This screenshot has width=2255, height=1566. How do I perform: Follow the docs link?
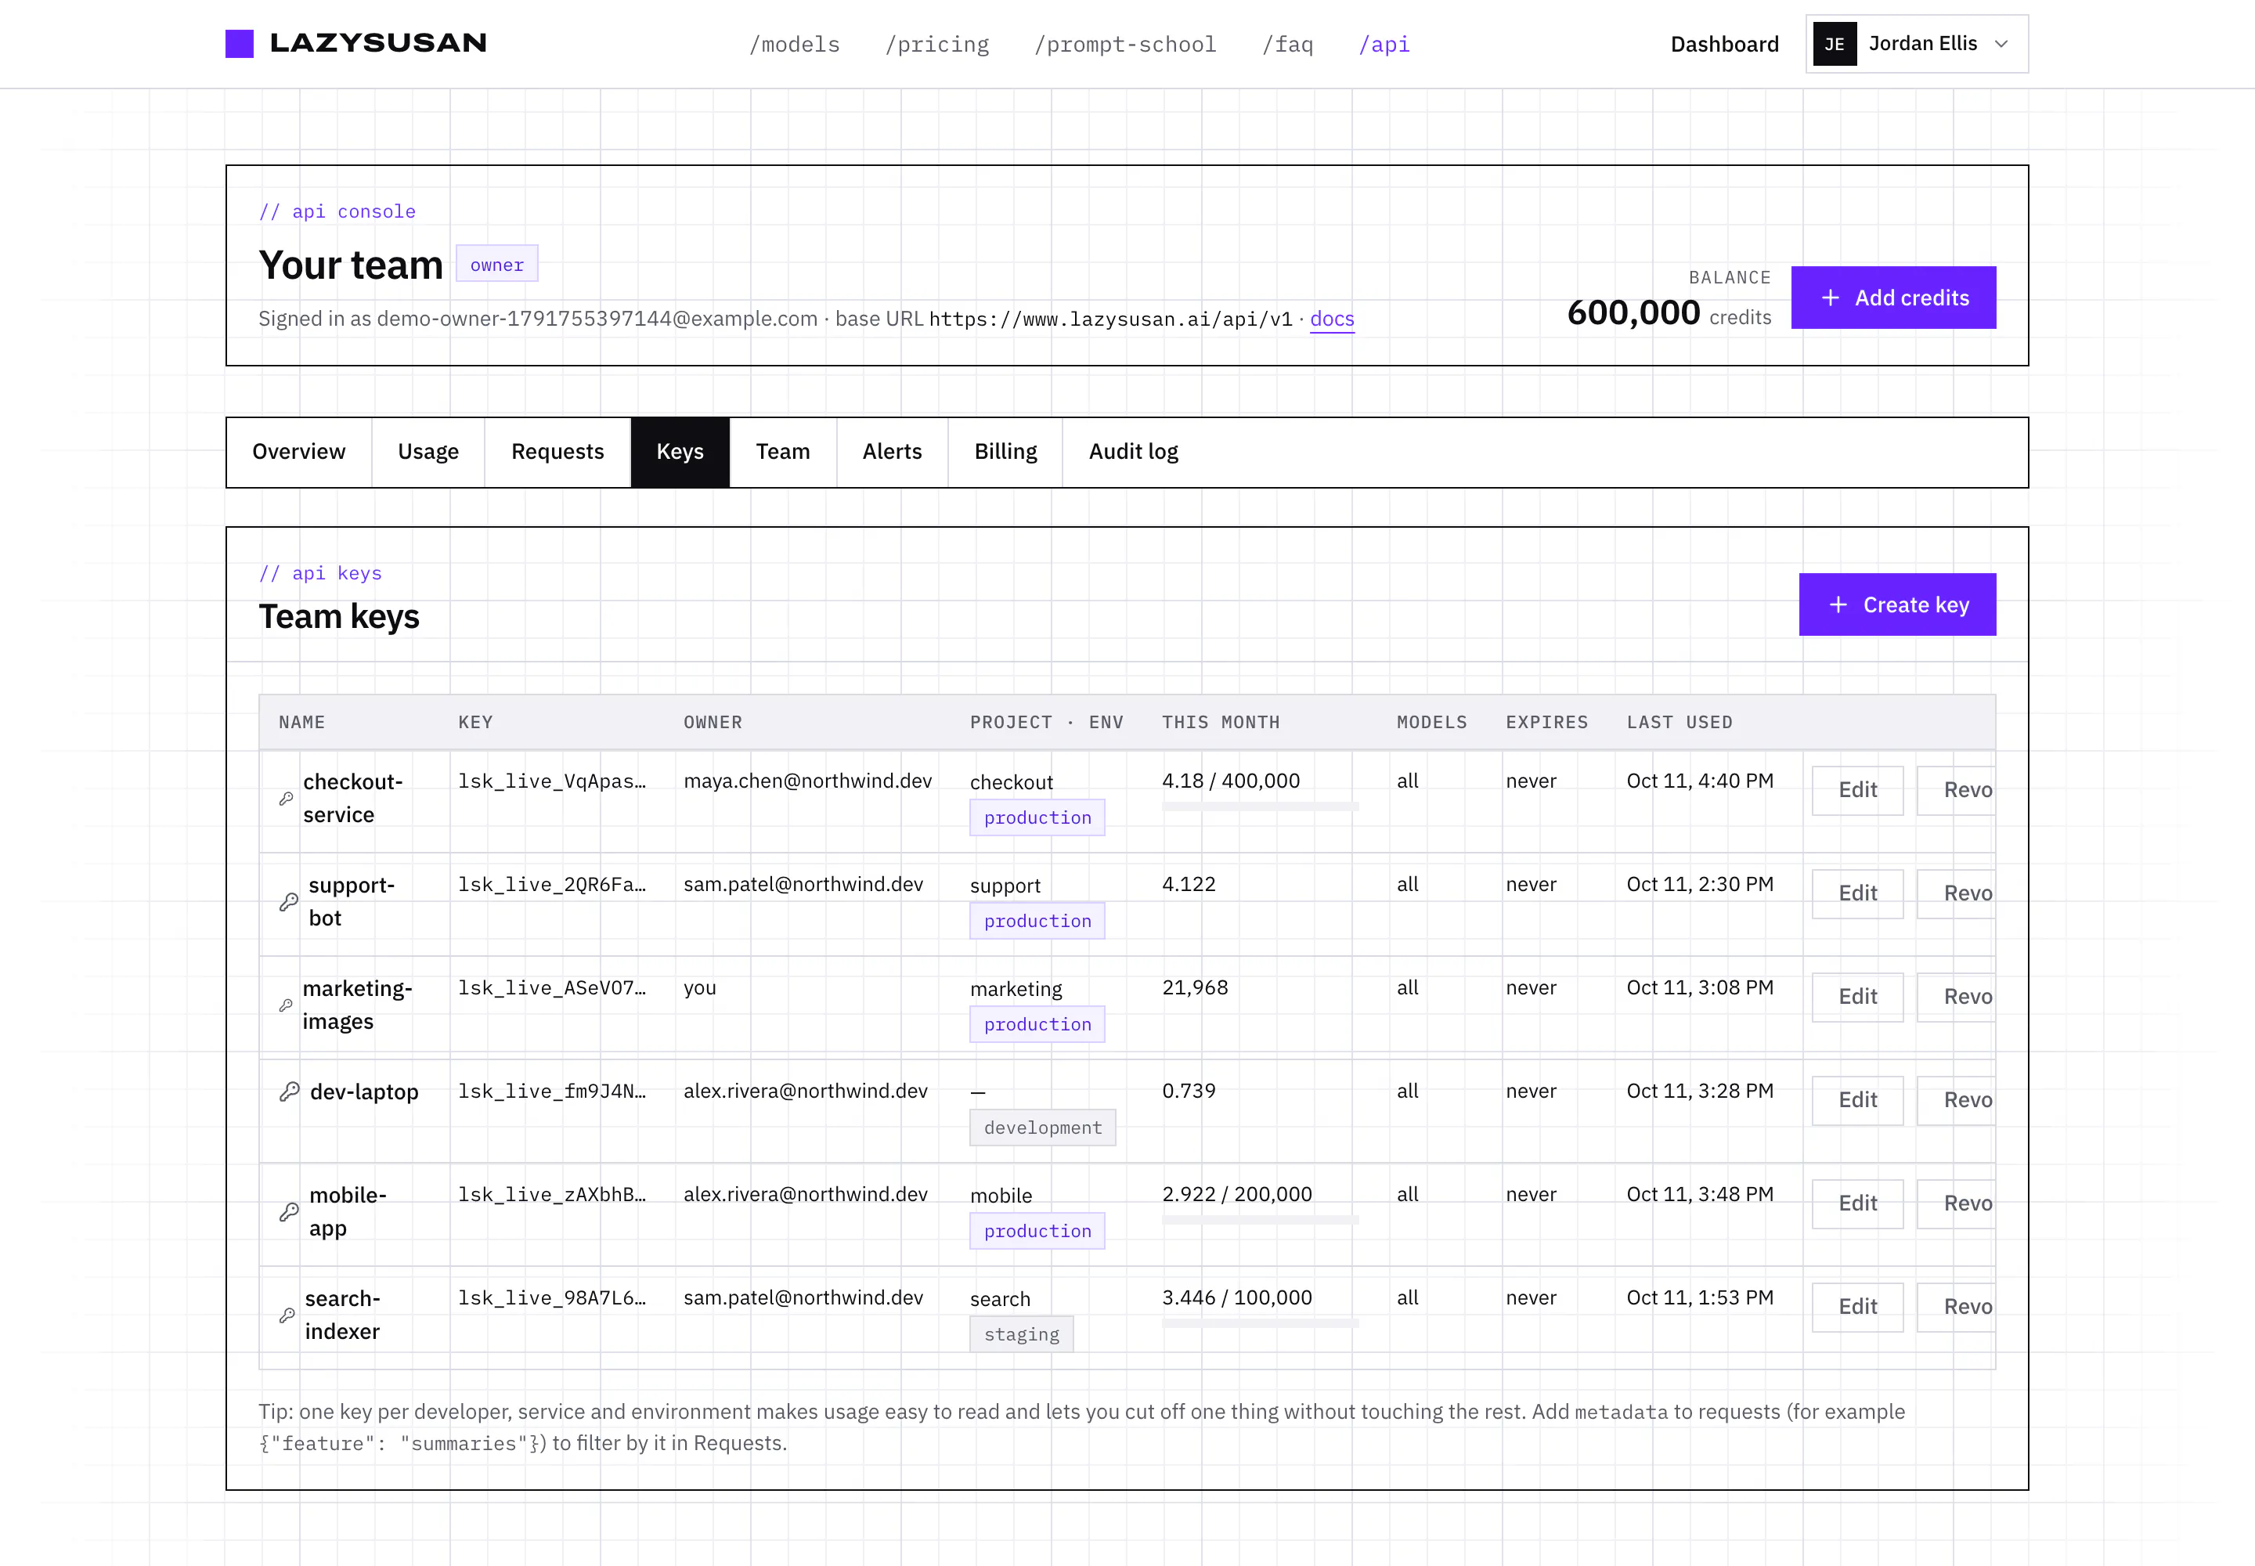point(1332,319)
